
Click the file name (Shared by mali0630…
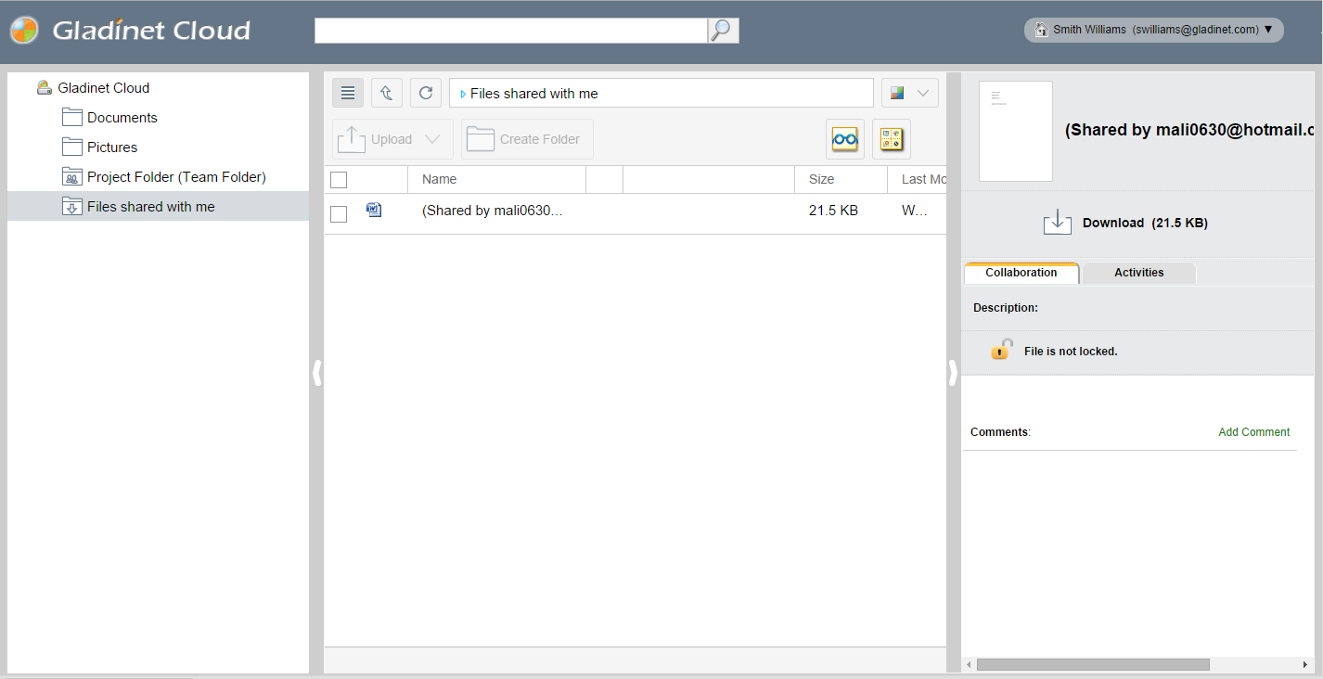493,211
